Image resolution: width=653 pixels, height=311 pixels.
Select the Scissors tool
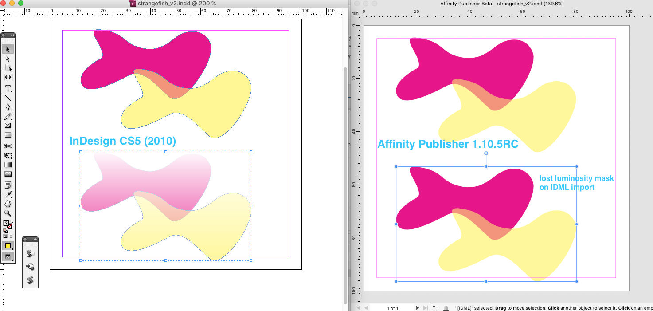coord(8,146)
